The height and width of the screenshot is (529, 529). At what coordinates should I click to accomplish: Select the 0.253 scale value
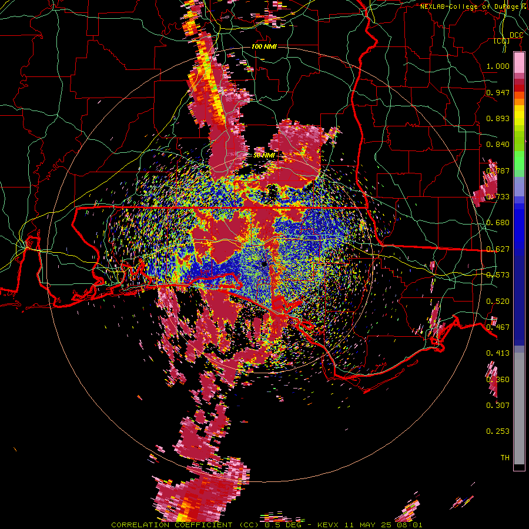pyautogui.click(x=498, y=431)
